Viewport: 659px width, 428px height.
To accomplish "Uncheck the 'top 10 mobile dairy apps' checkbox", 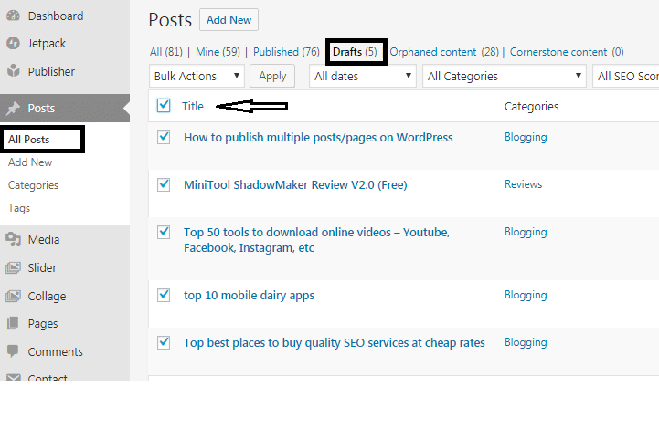I will tap(164, 295).
